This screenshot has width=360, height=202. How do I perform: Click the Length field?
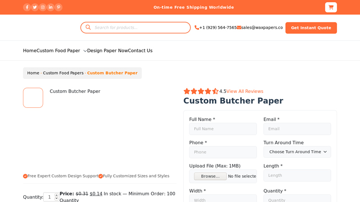tap(297, 176)
